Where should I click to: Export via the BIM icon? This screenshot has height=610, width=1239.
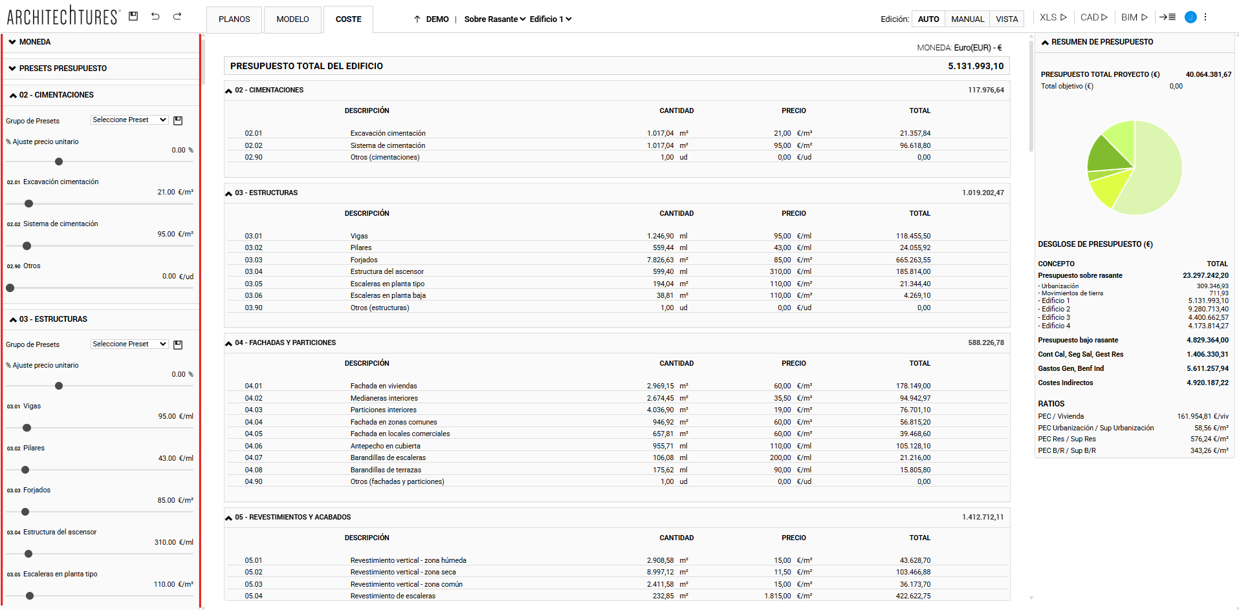[1134, 17]
